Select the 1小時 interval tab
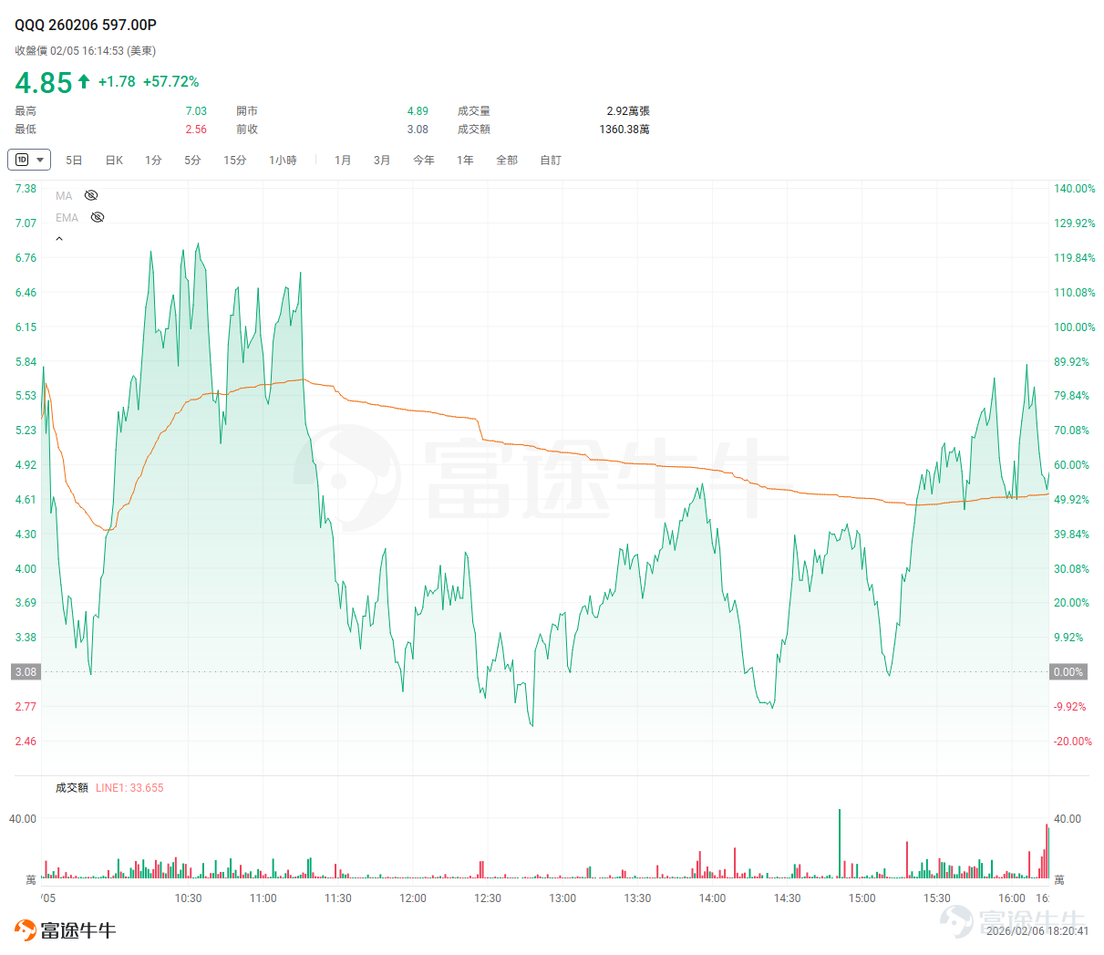This screenshot has height=955, width=1104. tap(283, 161)
